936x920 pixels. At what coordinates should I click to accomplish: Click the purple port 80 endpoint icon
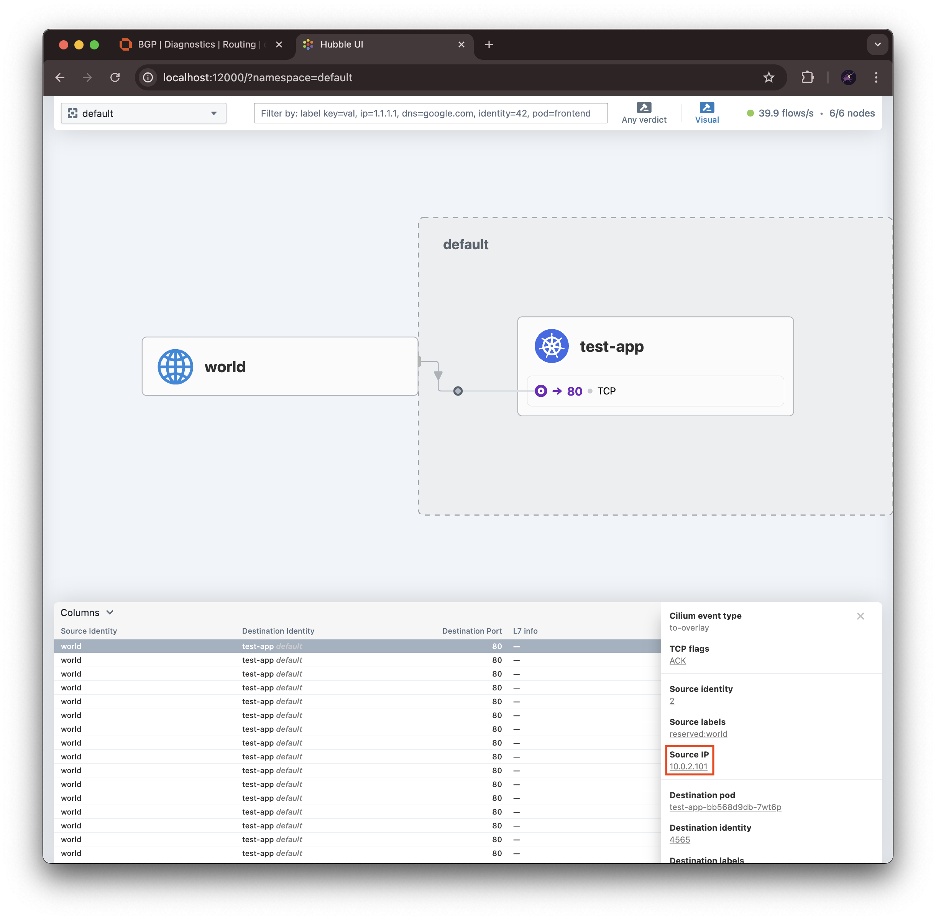541,391
